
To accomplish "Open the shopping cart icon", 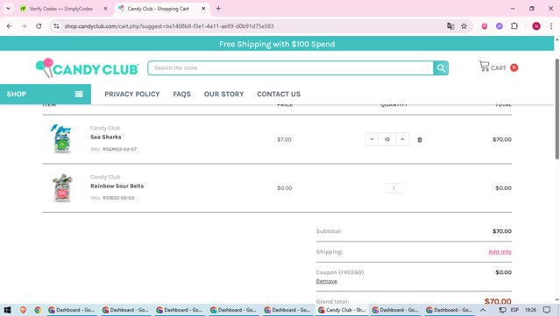I will [484, 67].
